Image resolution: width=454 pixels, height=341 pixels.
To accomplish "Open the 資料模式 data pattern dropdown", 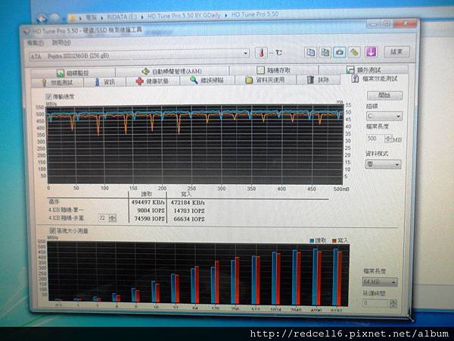I will [x=383, y=164].
